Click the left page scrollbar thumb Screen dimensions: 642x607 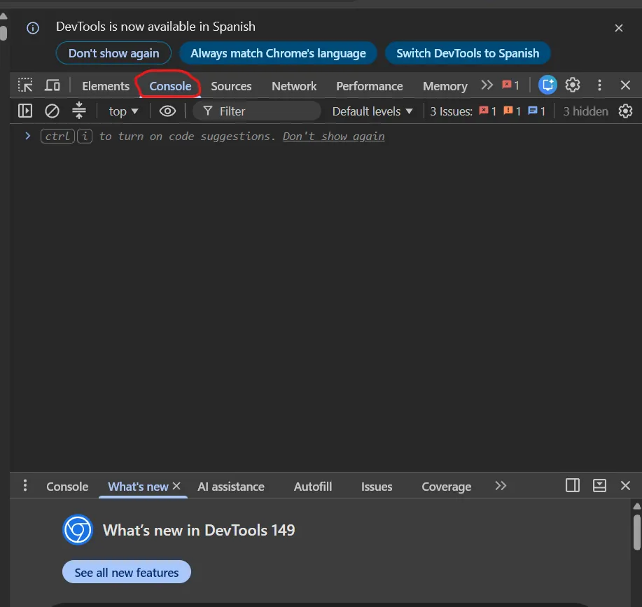click(4, 33)
